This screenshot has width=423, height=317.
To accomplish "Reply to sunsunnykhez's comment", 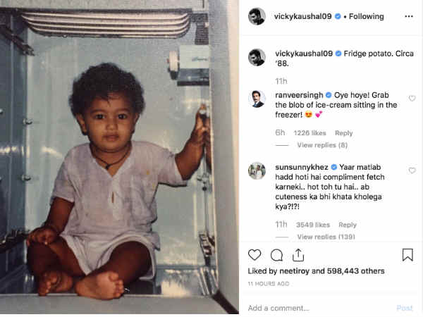I will (x=348, y=225).
